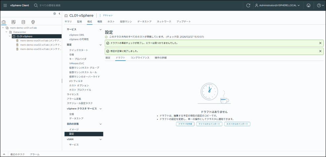Open the feedback smiley icon
Screen dimensions: 326x157
click(308, 5)
